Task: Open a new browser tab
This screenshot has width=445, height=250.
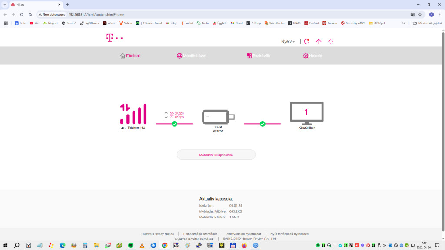Action: coord(67,4)
